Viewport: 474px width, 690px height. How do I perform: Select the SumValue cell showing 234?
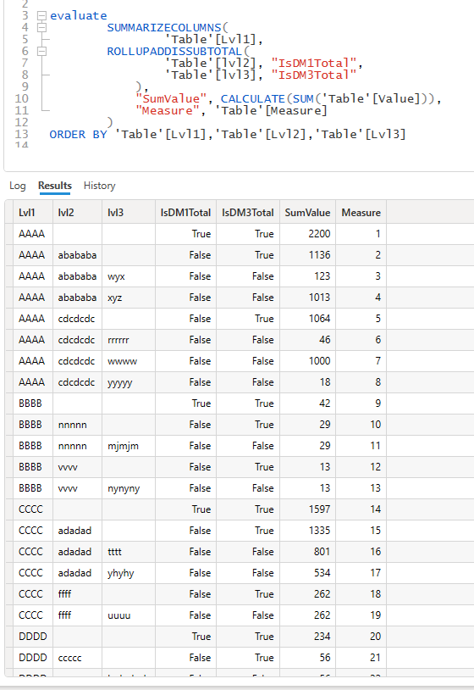coord(307,637)
